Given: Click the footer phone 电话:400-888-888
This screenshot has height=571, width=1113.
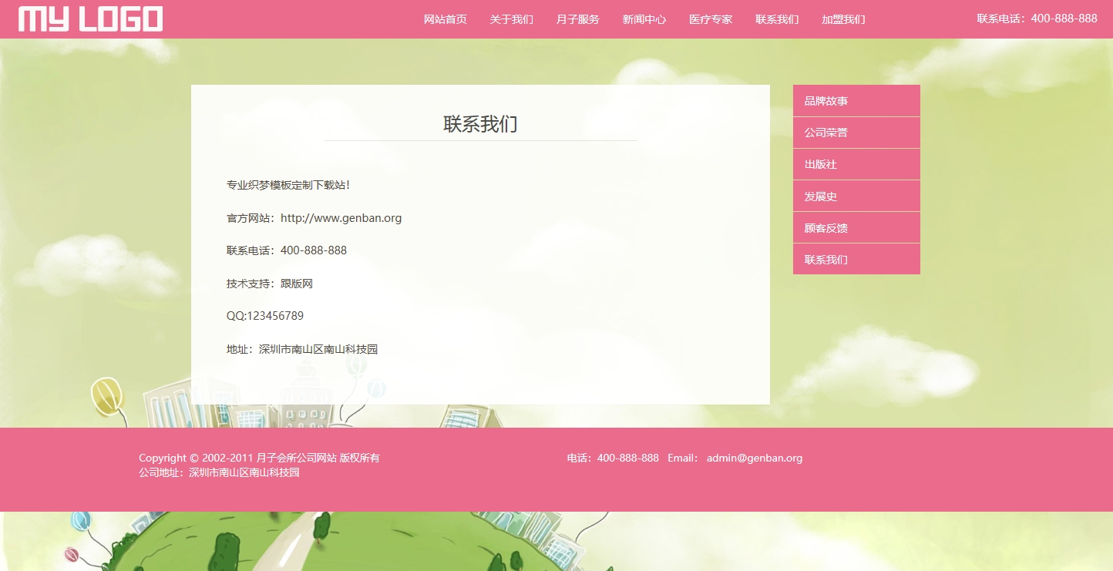Looking at the screenshot, I should click(613, 458).
